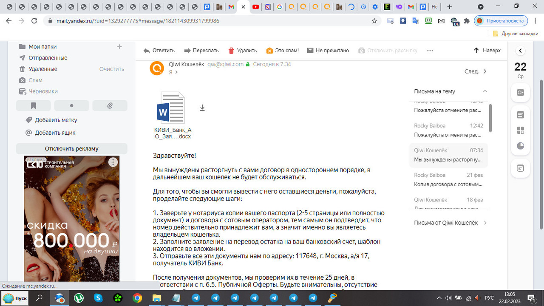544x306 pixels.
Task: Bookmark this page with star icon
Action: (x=374, y=20)
